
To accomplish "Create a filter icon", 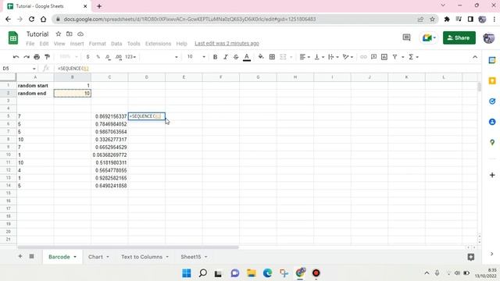I will coord(395,57).
